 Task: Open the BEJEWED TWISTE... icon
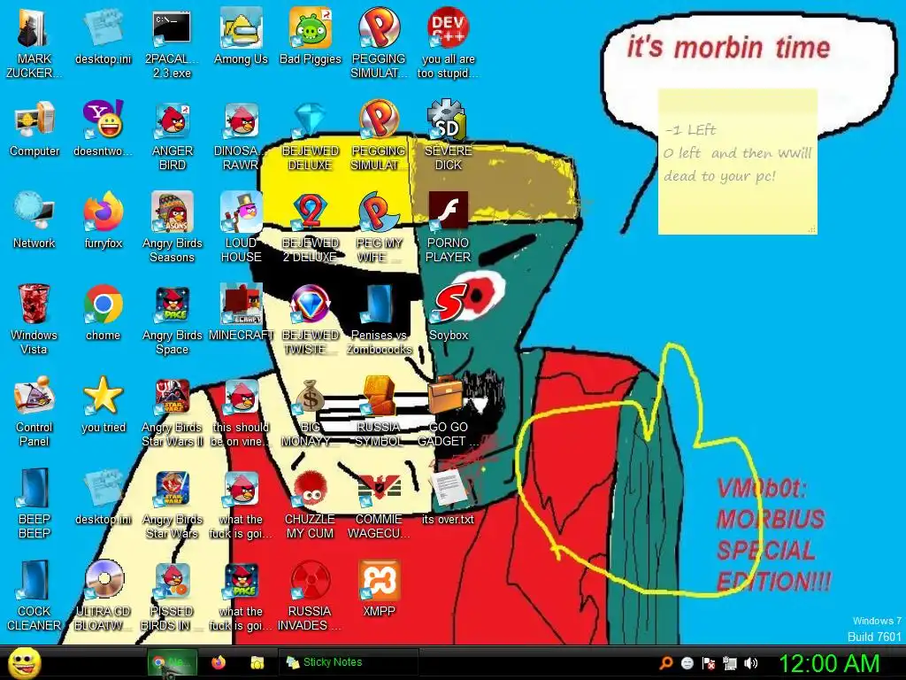pos(311,319)
